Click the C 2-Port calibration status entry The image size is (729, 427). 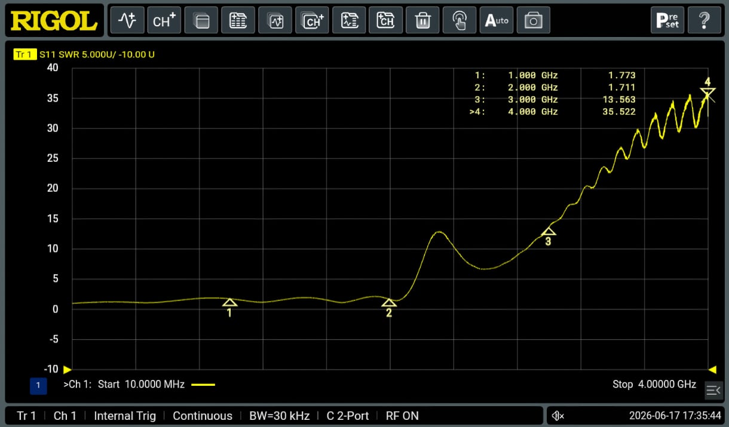(348, 416)
